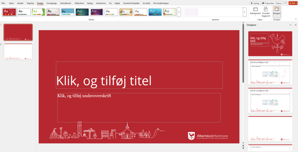
Task: Open the dropdown arrow on the Del button
Action: (x=296, y=3)
